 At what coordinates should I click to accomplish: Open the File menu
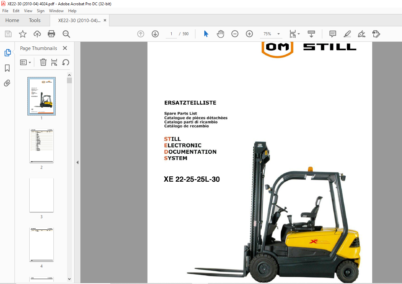click(x=5, y=11)
